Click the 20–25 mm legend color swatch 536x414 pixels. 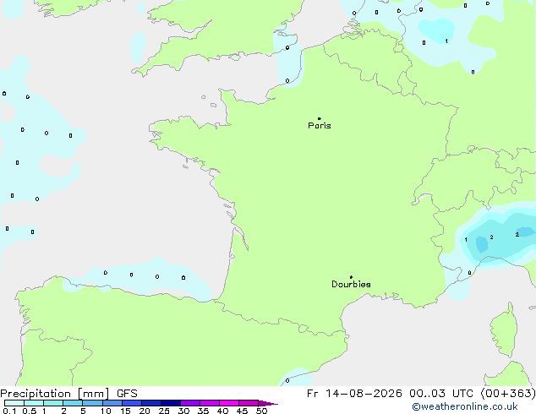(151, 403)
